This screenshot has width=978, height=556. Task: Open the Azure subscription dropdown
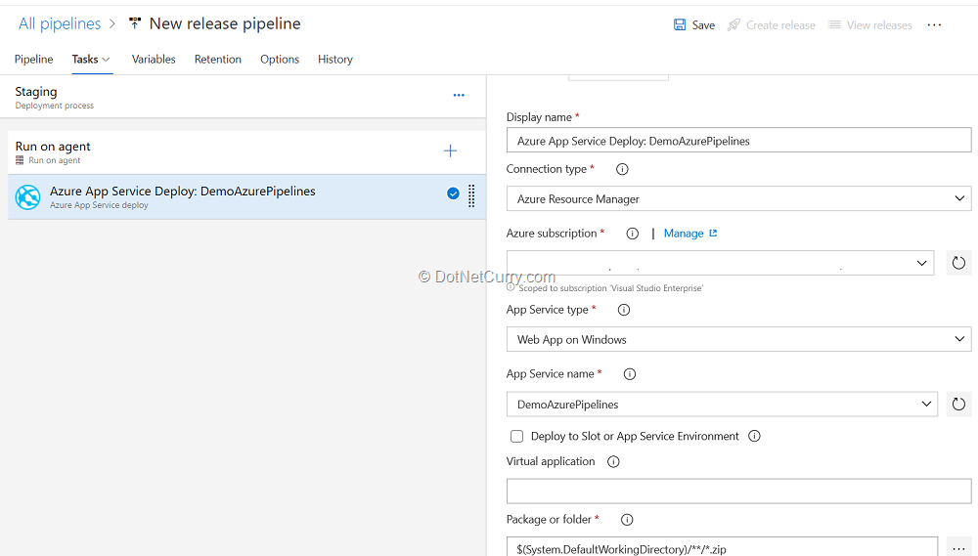[x=721, y=263]
